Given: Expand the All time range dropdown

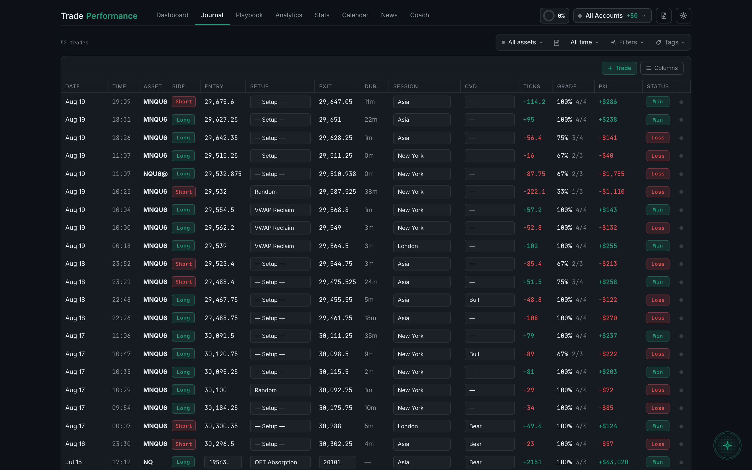Looking at the screenshot, I should coord(584,42).
